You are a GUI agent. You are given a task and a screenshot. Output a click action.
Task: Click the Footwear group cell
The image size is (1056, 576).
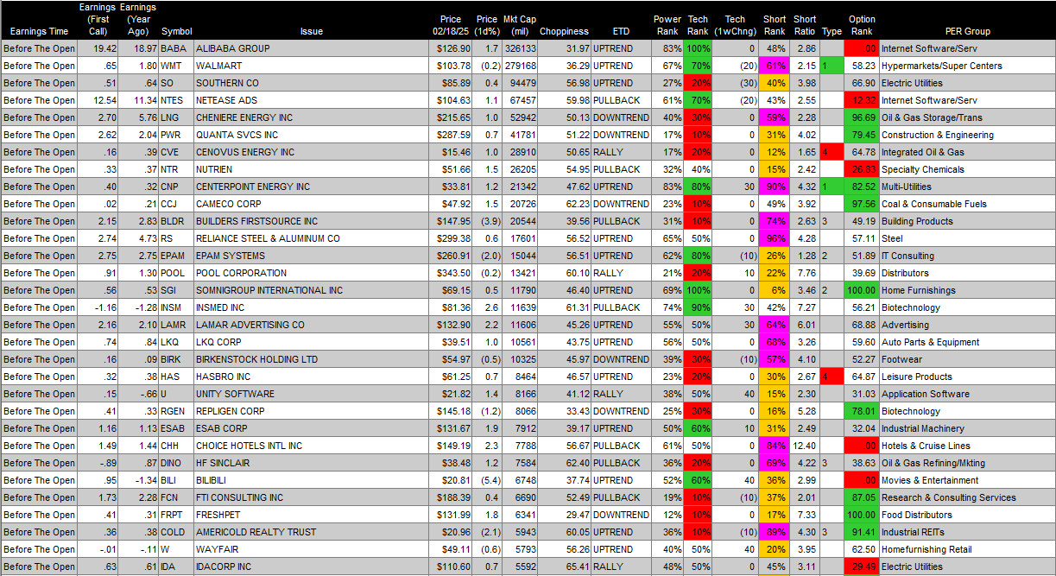[966, 359]
